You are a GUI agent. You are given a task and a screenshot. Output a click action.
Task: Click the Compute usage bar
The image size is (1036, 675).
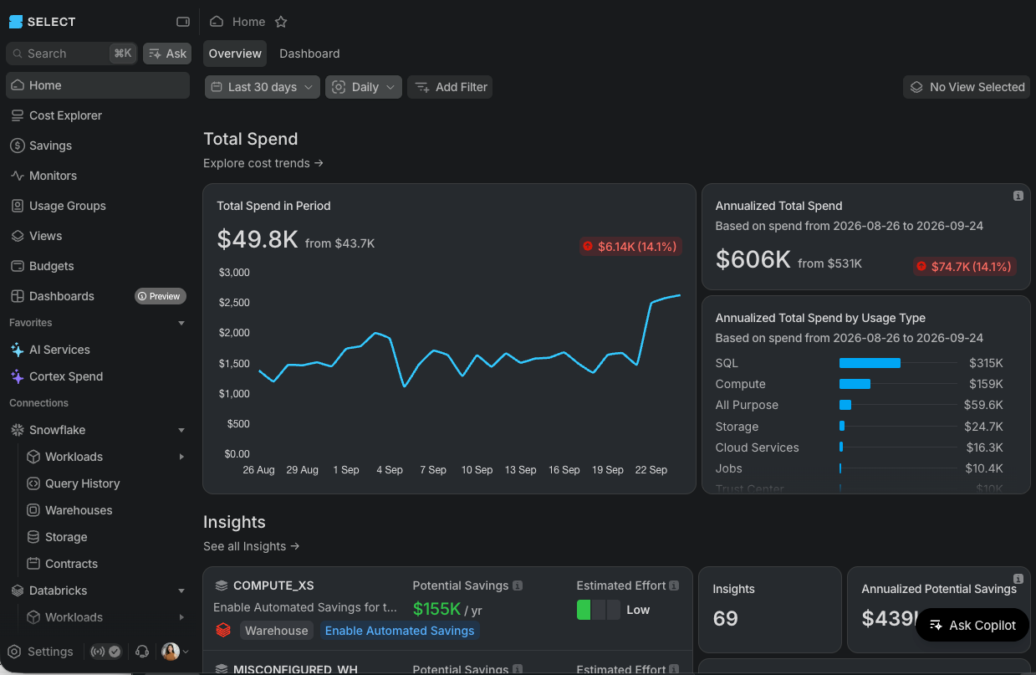pos(855,384)
